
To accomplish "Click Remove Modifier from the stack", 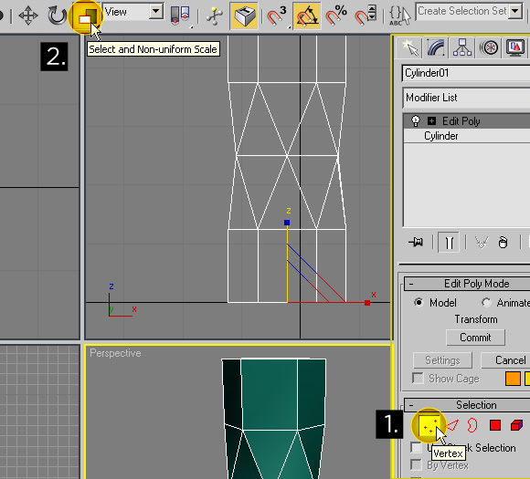I will click(x=503, y=242).
